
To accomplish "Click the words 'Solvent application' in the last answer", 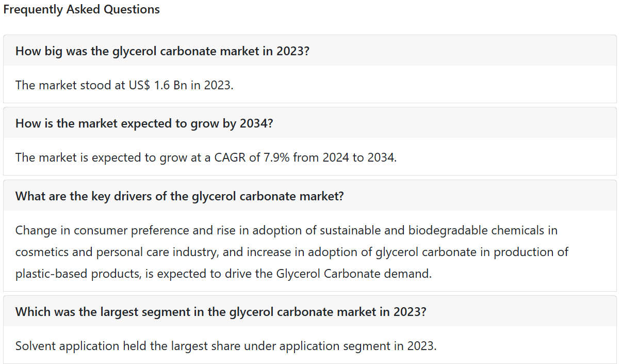I will point(67,345).
